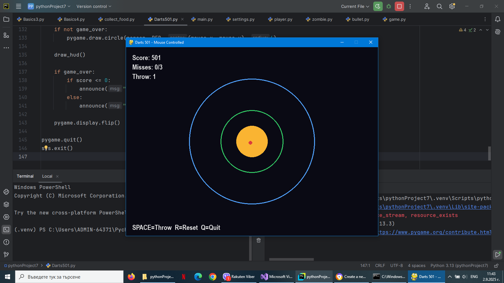Viewport: 504px width, 283px height.
Task: Open the pygame contribute link
Action: click(435, 232)
